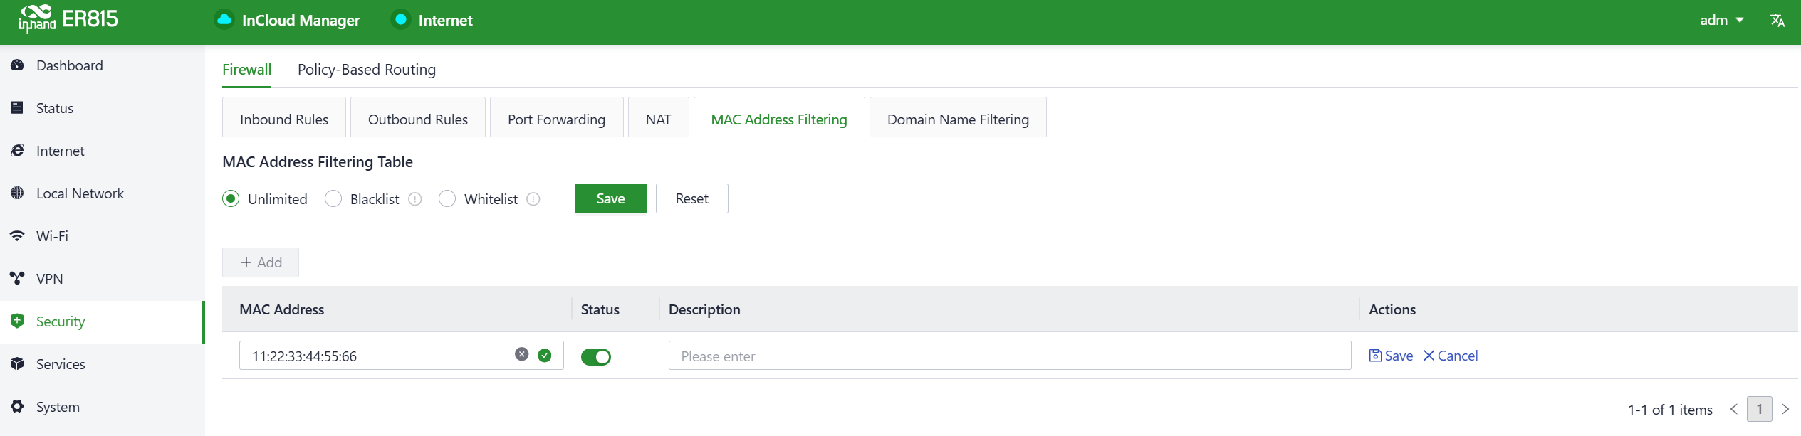Select the Blacklist radio button

(333, 199)
